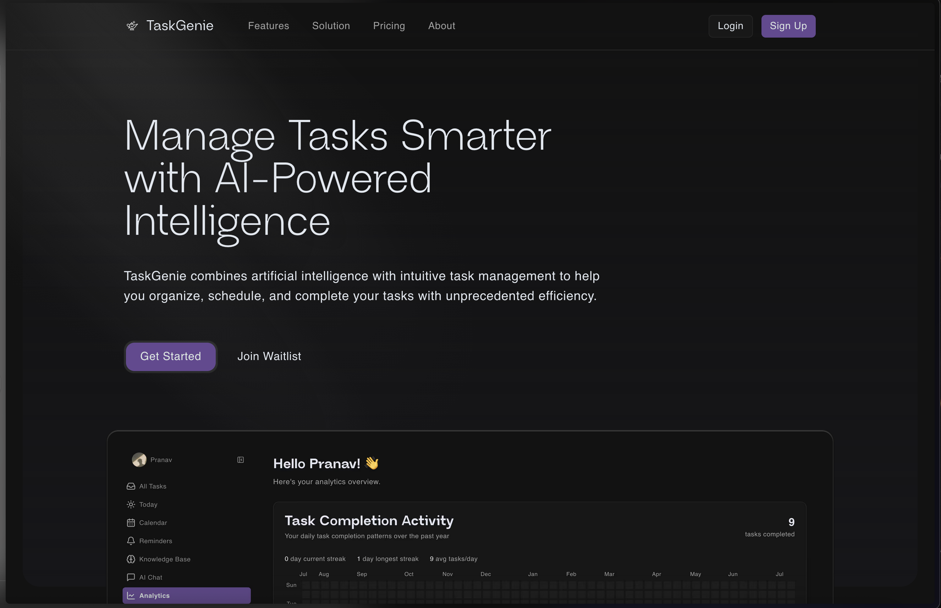Click the TaskGenie brand name text
941x608 pixels.
(x=180, y=26)
